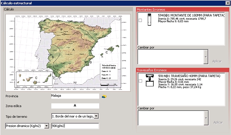Expand Cambiar por list under Montantes Erroneos

click(206, 57)
